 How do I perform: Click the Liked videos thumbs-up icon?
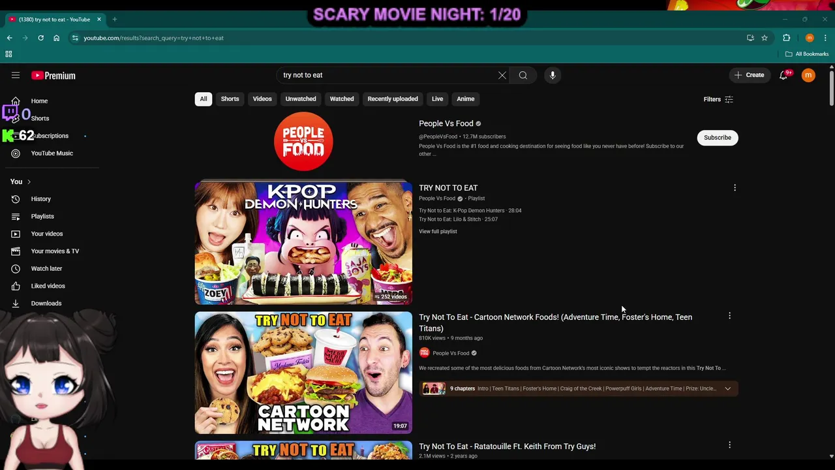click(x=16, y=286)
